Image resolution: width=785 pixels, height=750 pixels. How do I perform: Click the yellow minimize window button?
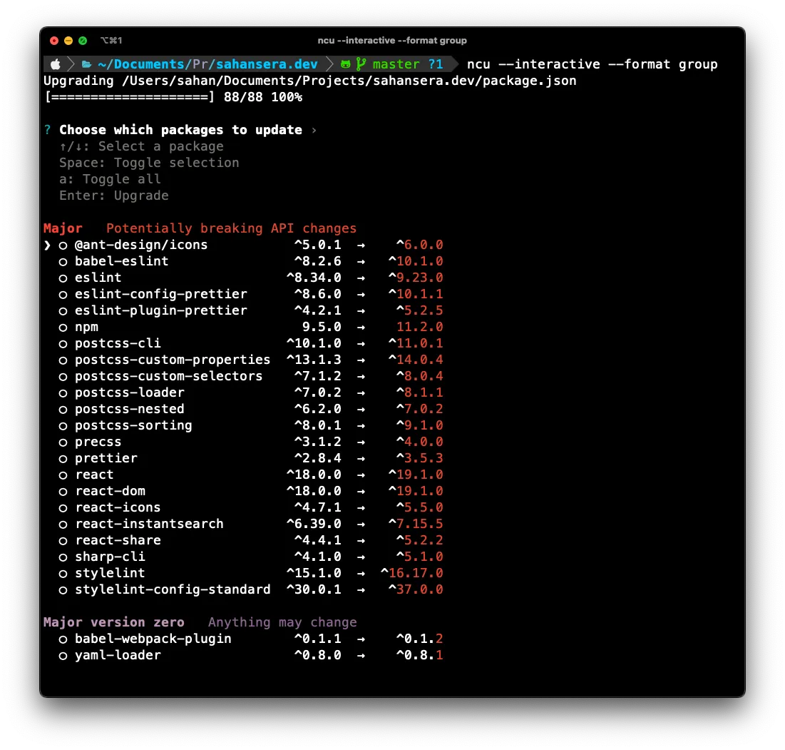pos(68,41)
